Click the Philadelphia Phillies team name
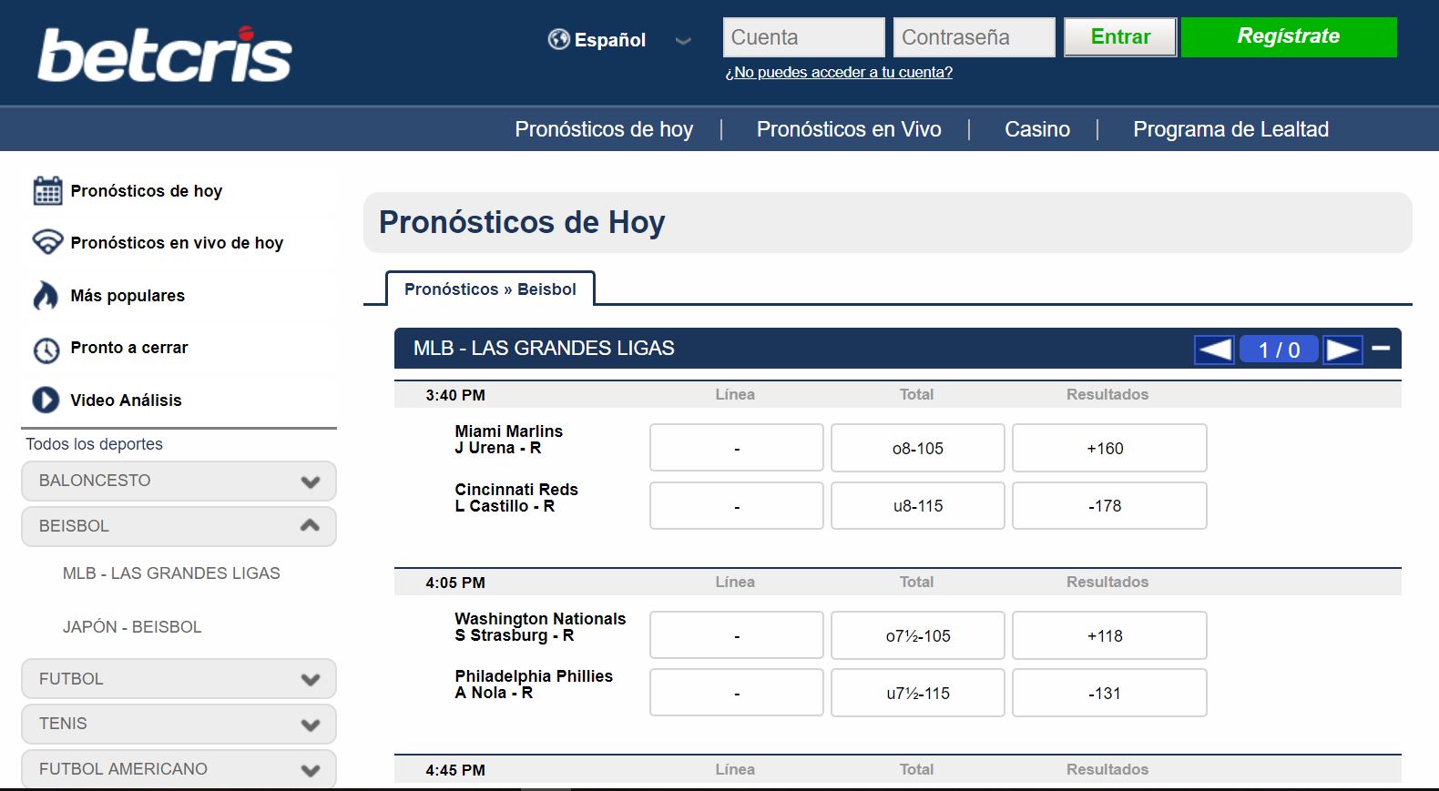This screenshot has width=1439, height=791. coord(534,676)
